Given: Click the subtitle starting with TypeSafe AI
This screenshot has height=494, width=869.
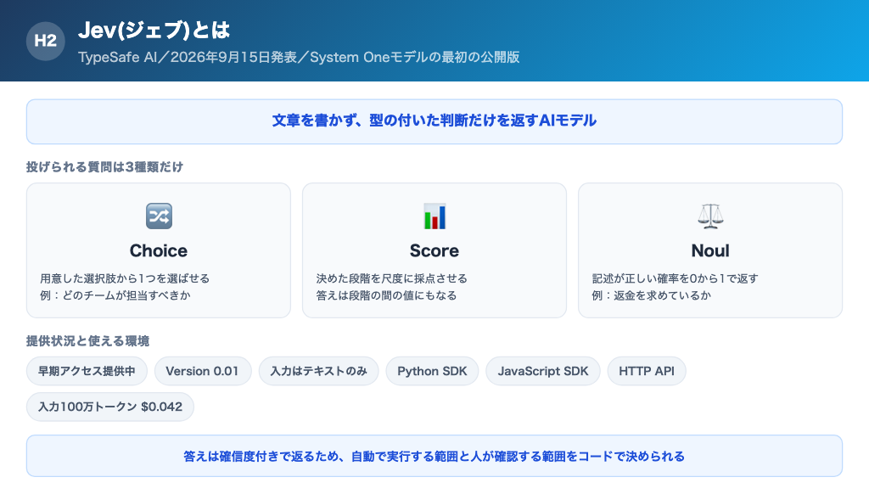Looking at the screenshot, I should tap(299, 57).
